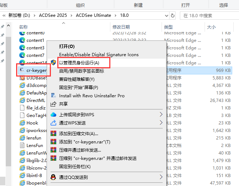This screenshot has width=239, height=186.
Task: Click the file_id.diz document icon
Action: pyautogui.click(x=22, y=108)
